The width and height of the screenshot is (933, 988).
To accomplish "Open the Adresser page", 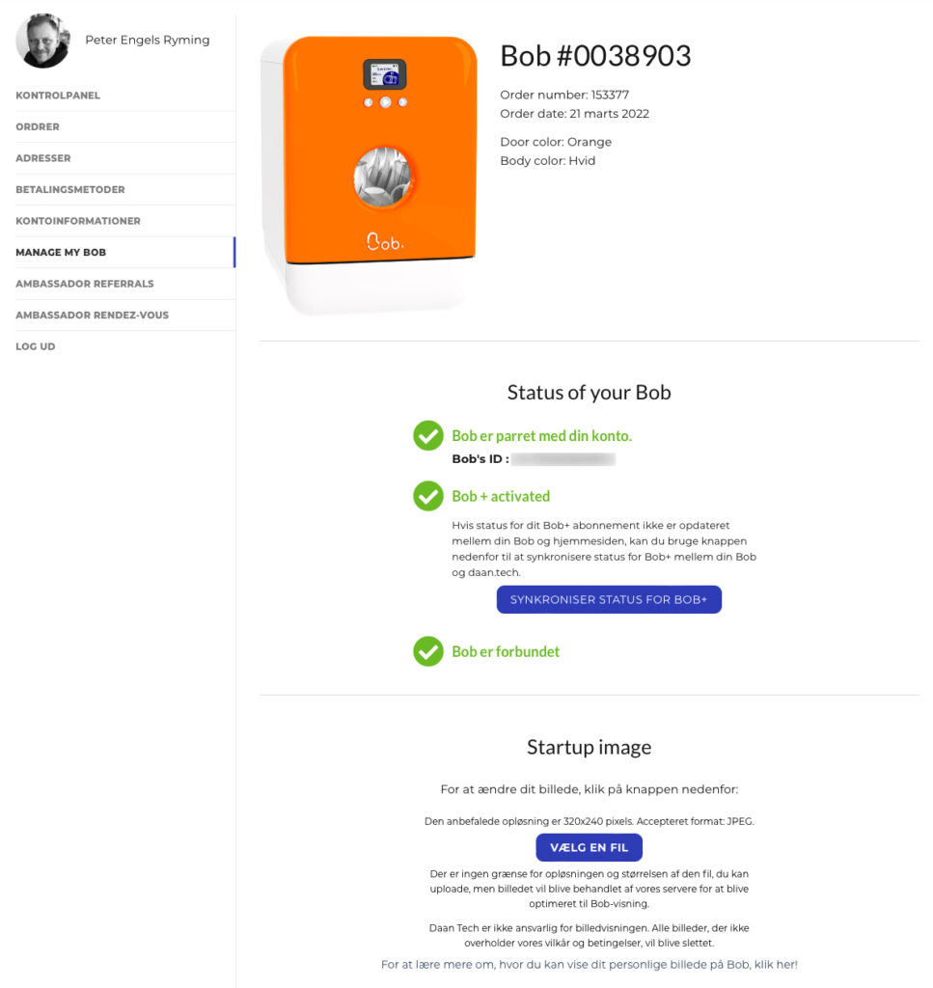I will point(43,158).
